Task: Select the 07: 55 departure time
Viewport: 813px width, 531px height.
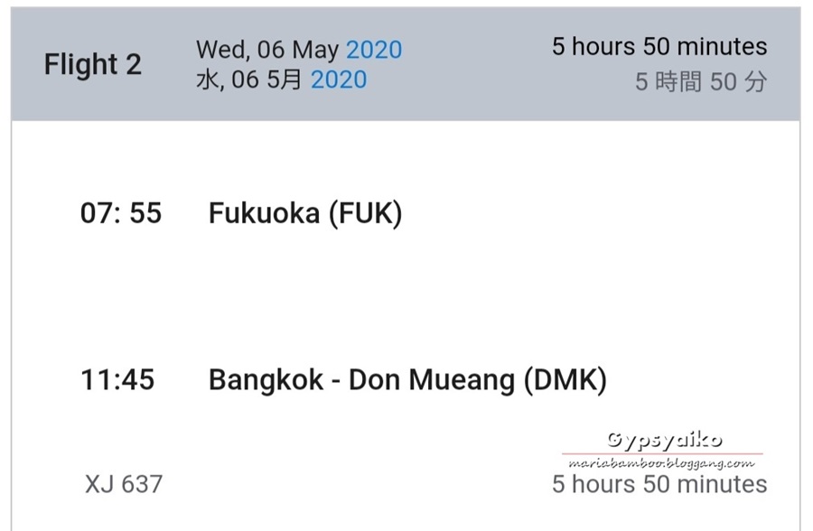Action: click(121, 213)
